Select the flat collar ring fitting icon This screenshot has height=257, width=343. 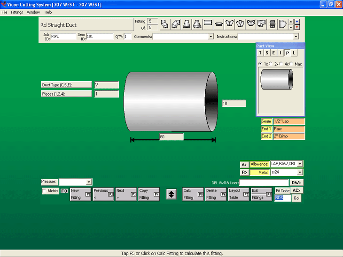(x=219, y=23)
